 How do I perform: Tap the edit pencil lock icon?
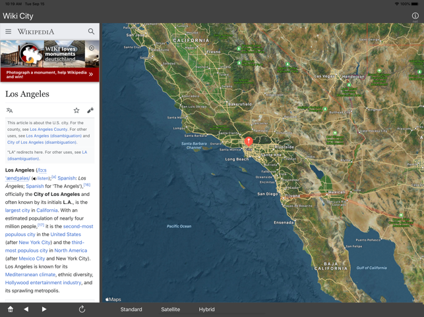click(x=90, y=110)
